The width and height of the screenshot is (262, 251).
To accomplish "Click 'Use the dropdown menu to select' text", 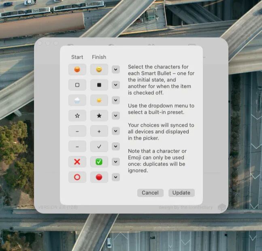I will click(161, 109).
